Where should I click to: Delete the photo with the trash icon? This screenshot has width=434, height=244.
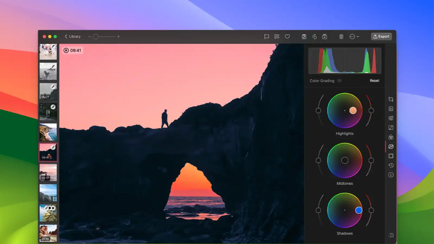tap(341, 37)
